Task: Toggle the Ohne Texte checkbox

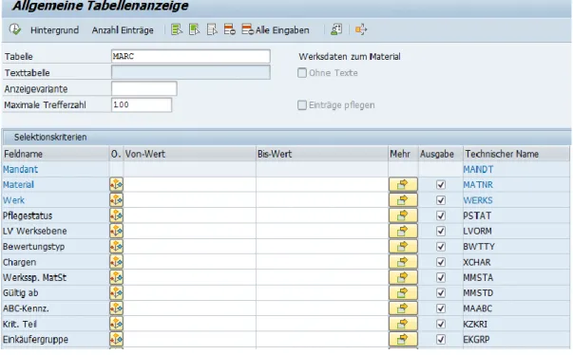Action: point(302,73)
